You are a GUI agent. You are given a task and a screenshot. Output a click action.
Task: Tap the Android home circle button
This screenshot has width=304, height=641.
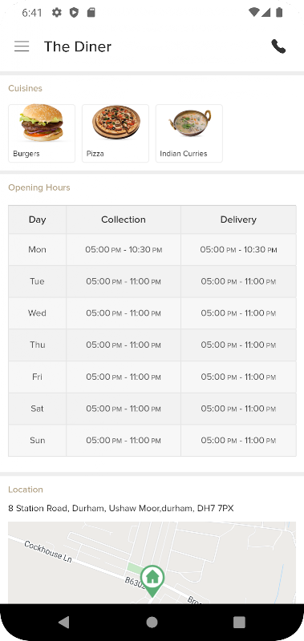(x=152, y=623)
